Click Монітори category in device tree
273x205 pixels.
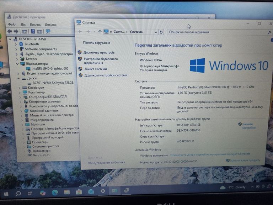38,124
